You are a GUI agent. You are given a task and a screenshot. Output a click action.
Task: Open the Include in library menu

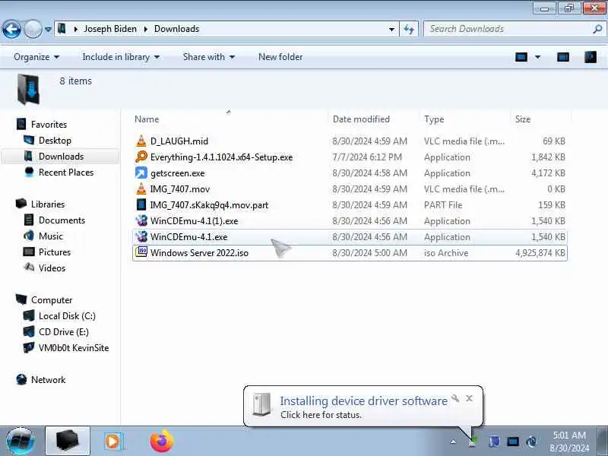pyautogui.click(x=121, y=57)
